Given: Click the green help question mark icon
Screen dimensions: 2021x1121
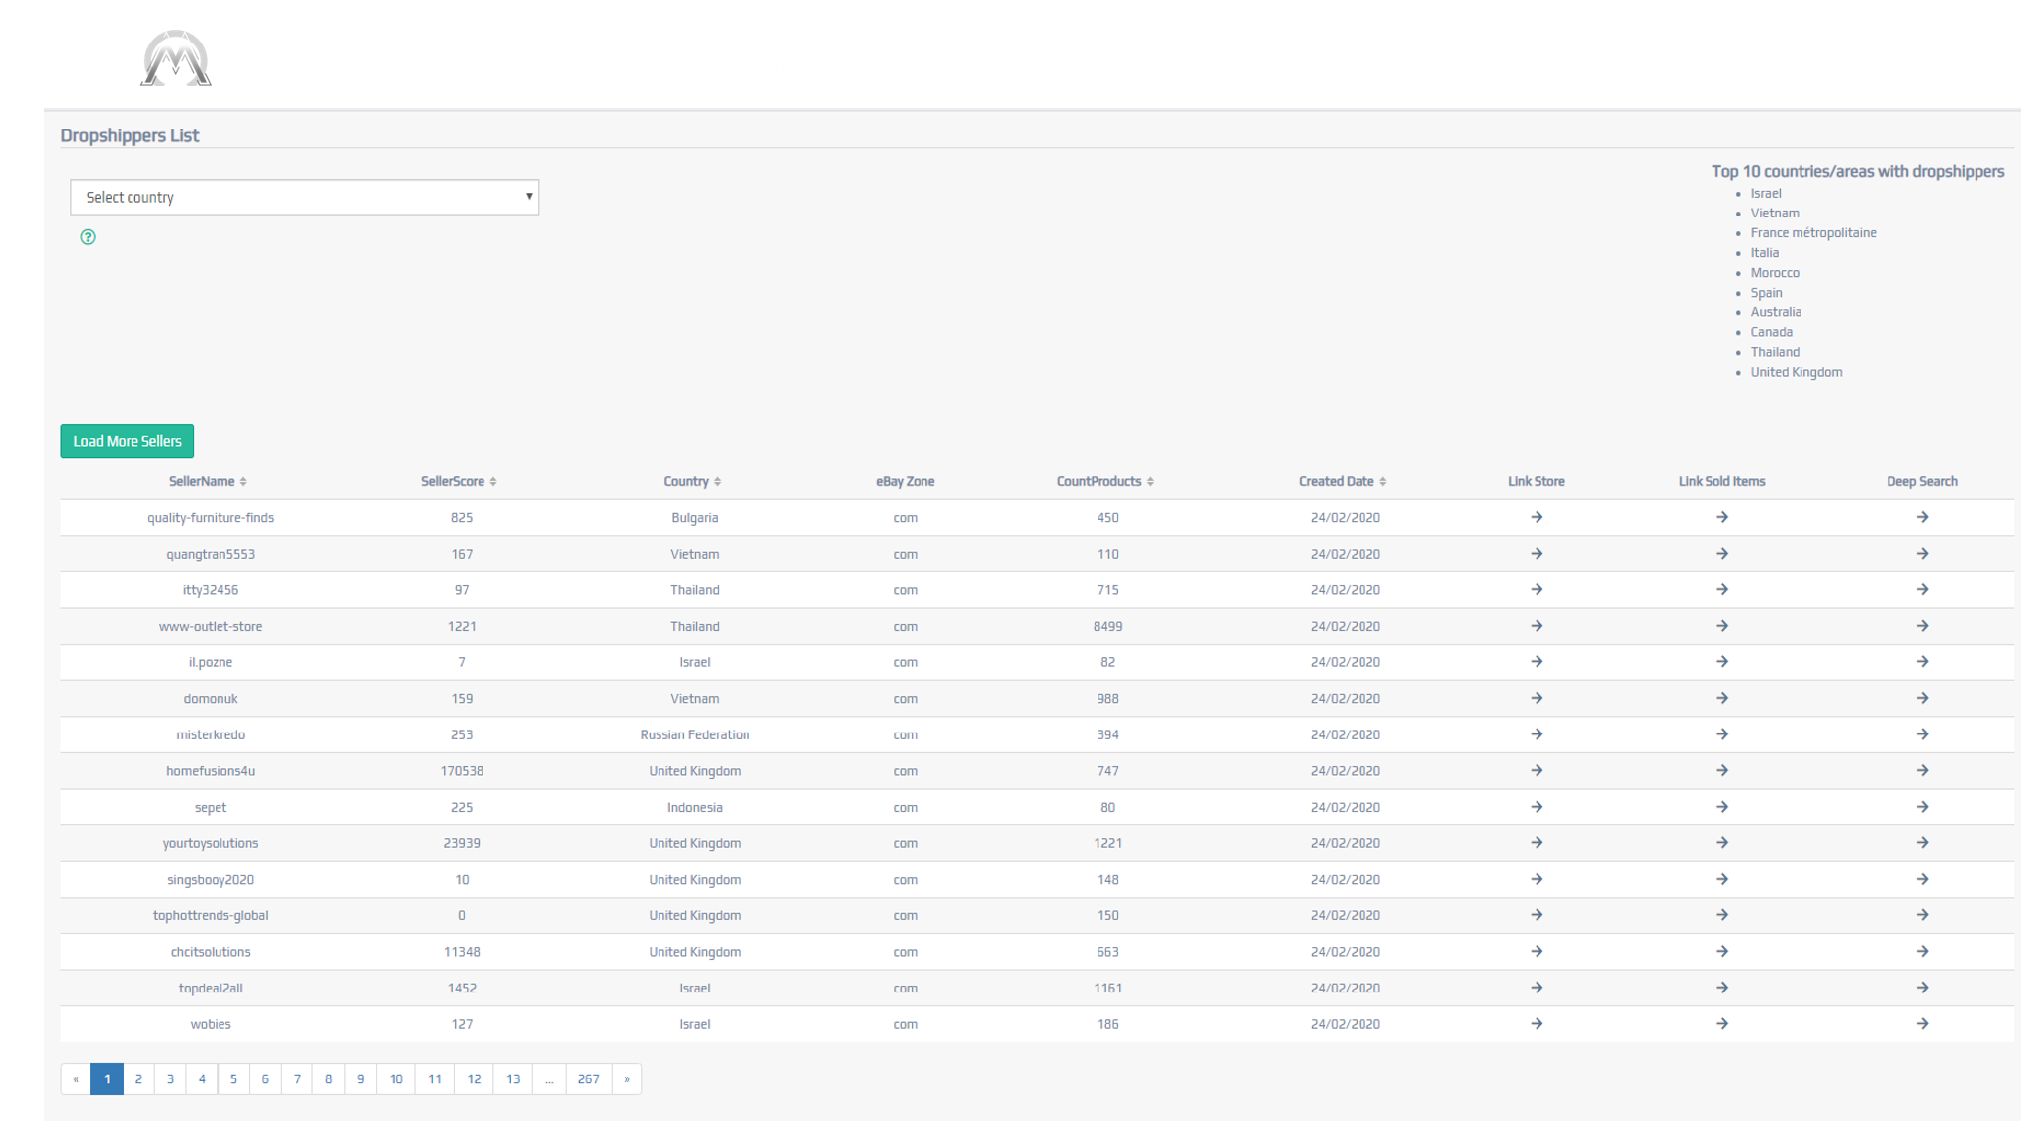Looking at the screenshot, I should tap(88, 237).
